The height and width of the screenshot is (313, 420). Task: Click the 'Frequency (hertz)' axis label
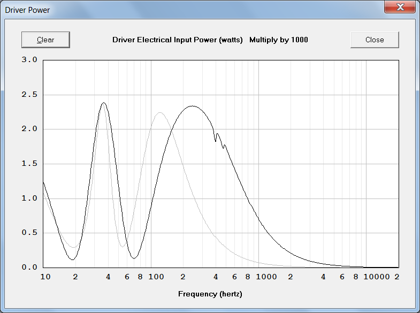click(x=210, y=294)
